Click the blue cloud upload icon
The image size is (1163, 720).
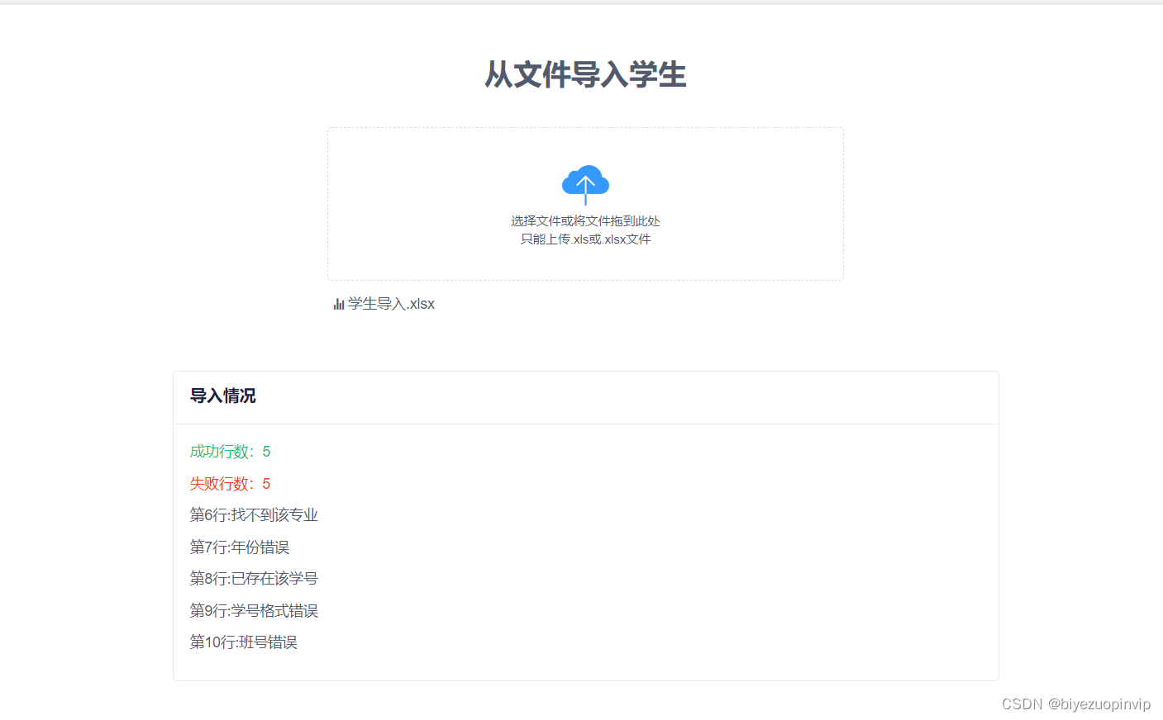coord(585,185)
